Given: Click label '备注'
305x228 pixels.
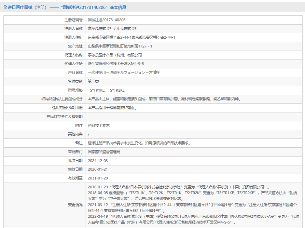Looking at the screenshot, I should coord(79,143).
